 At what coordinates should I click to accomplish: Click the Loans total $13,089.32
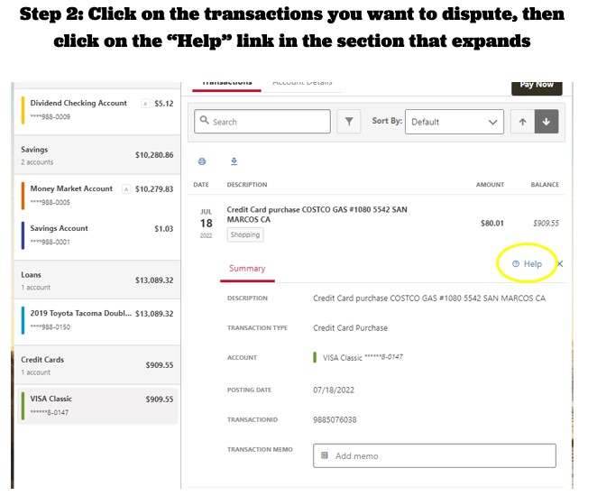(x=154, y=280)
